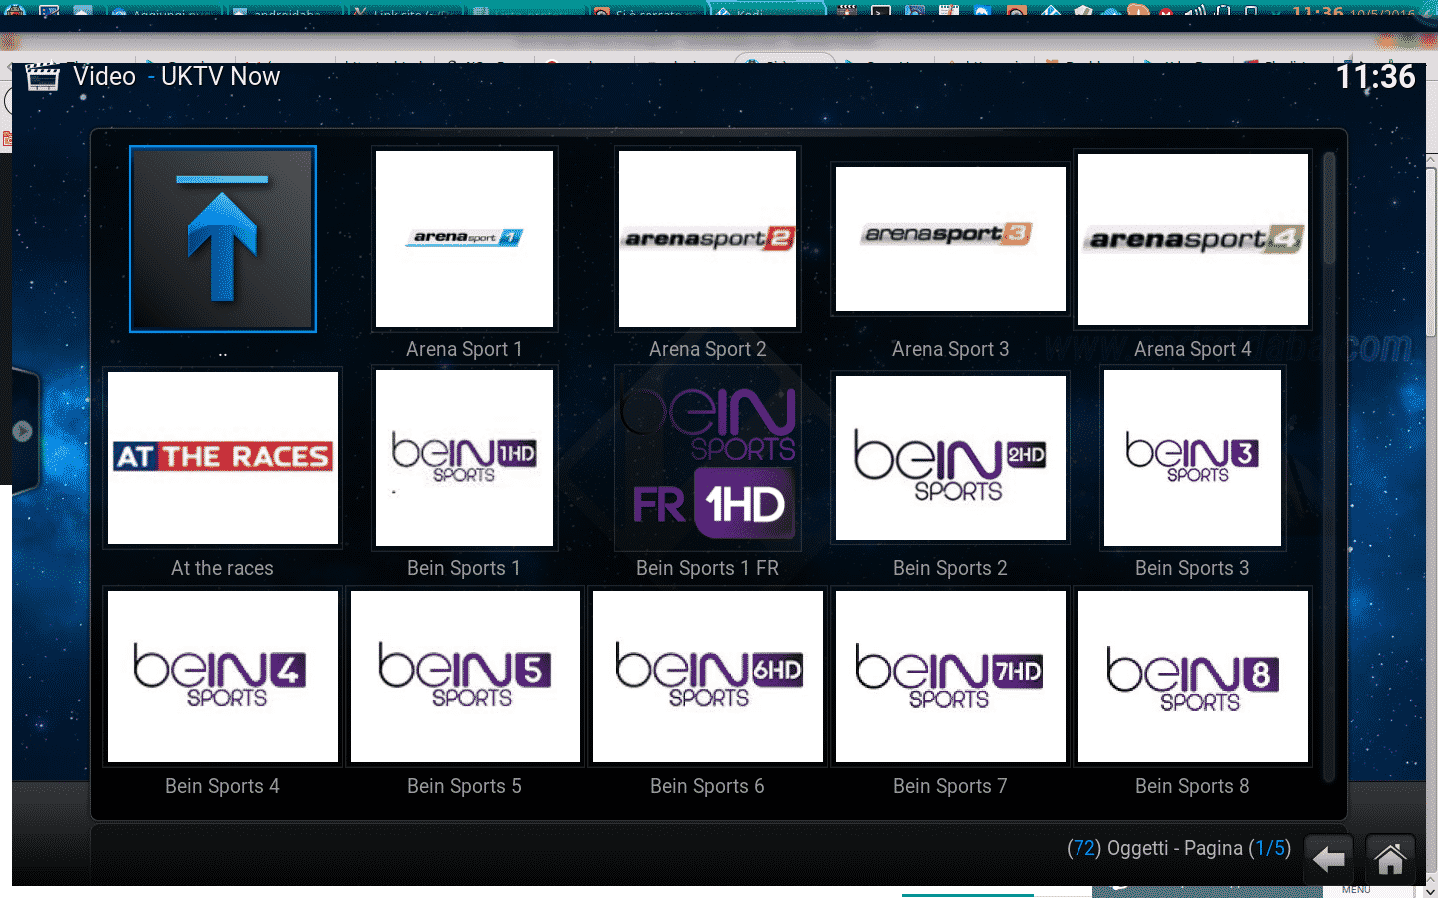
Task: Select the 'Bein Sports 4' label
Action: pos(222,786)
